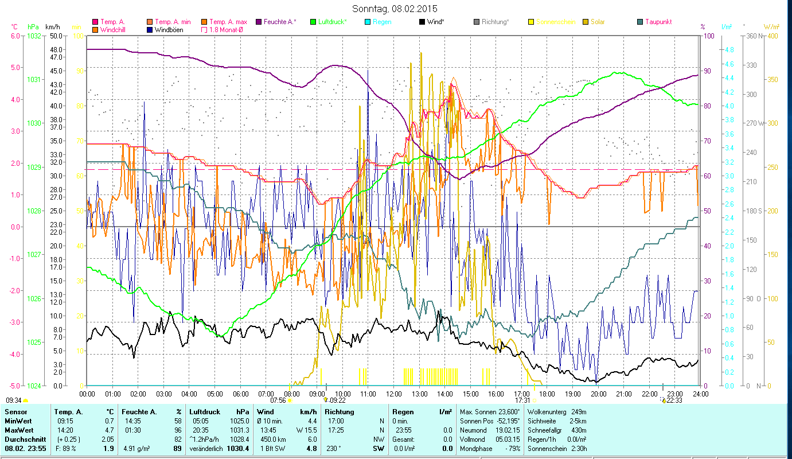Click the Windböen legend label
This screenshot has height=459, width=792.
(169, 29)
